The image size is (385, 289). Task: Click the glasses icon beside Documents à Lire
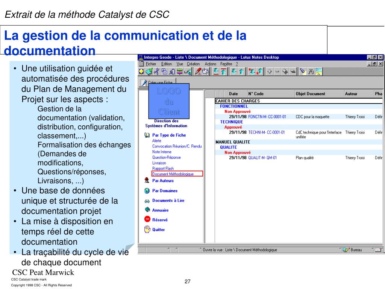point(147,201)
